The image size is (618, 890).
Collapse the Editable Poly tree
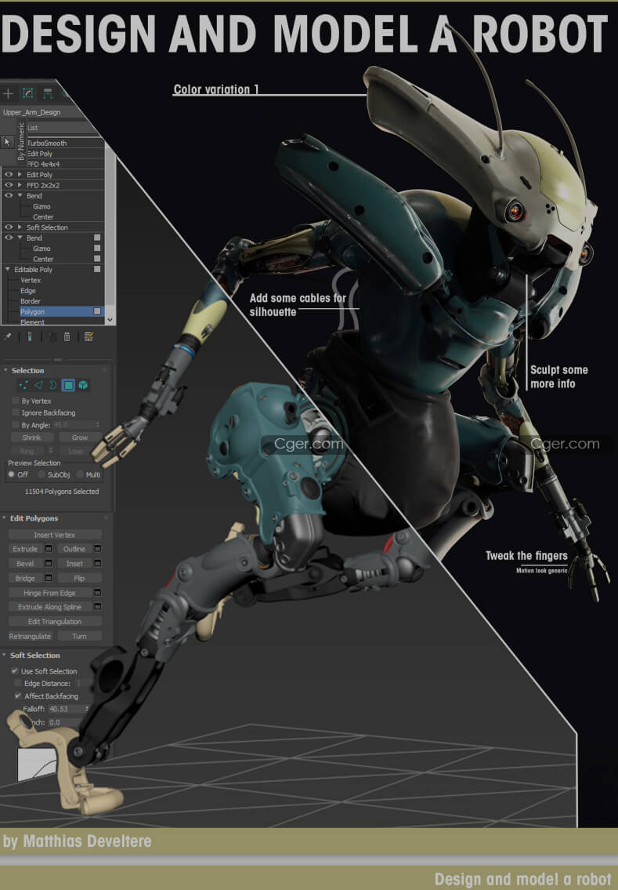[x=8, y=270]
